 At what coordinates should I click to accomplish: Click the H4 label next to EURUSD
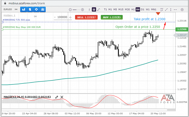[x=16, y=9]
